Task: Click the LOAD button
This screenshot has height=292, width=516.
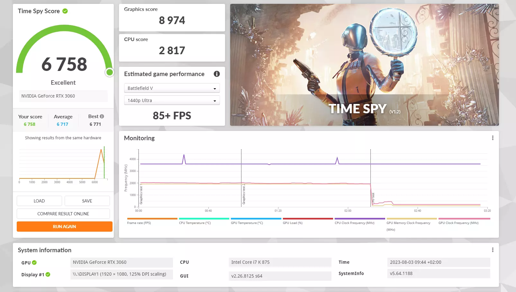Action: pyautogui.click(x=39, y=201)
